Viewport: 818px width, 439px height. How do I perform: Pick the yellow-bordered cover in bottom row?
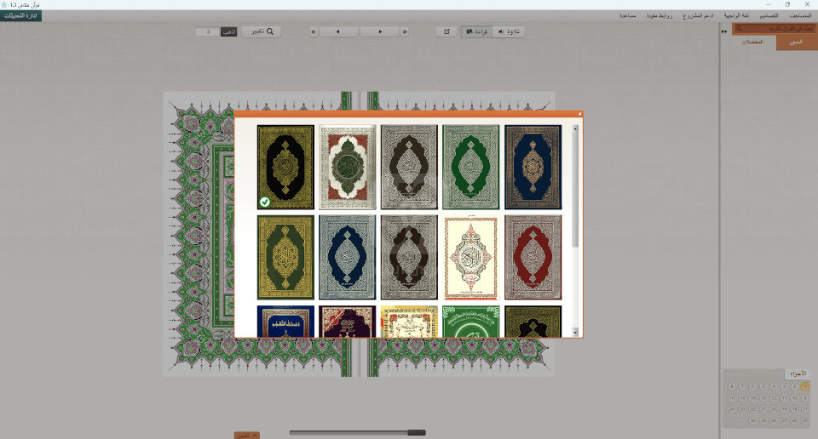click(x=409, y=322)
